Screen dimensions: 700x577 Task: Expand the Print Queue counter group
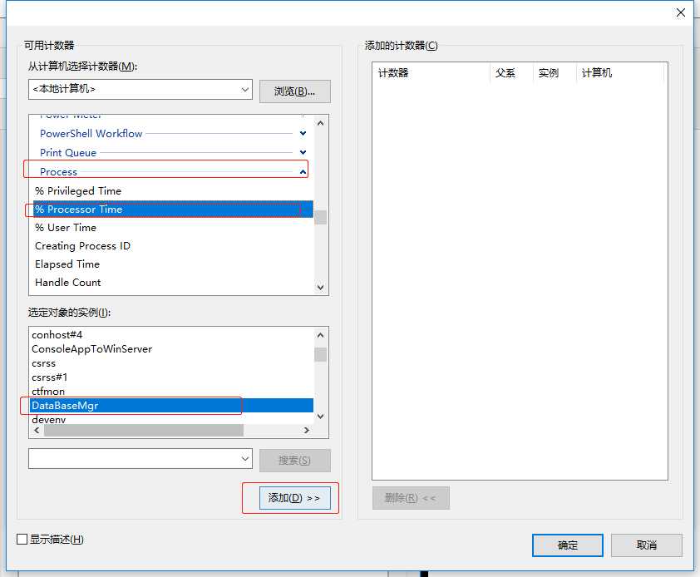pyautogui.click(x=303, y=152)
